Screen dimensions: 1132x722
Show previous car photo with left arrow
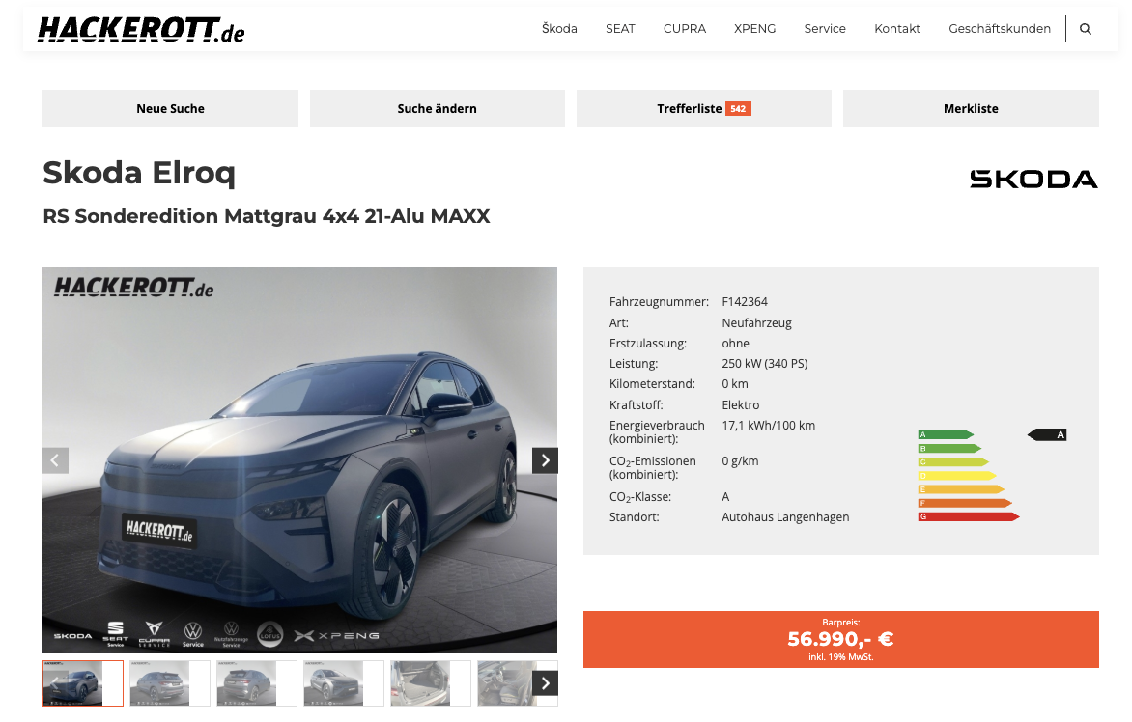click(55, 460)
